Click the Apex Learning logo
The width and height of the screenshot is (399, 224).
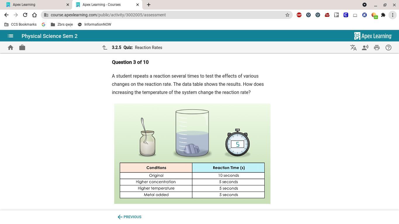[x=373, y=36]
